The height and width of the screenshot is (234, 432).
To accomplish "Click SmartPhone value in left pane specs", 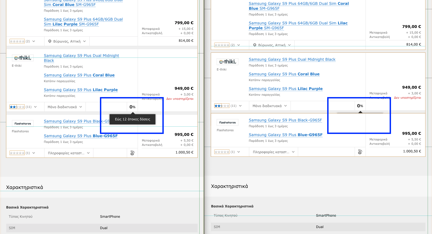I will (x=110, y=217).
